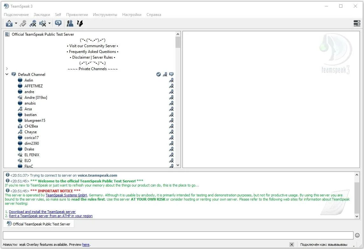The image size is (364, 249).
Task: Open the Настройки menu
Action: (132, 14)
